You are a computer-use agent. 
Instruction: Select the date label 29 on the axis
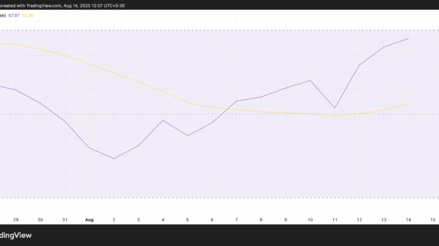click(x=16, y=220)
